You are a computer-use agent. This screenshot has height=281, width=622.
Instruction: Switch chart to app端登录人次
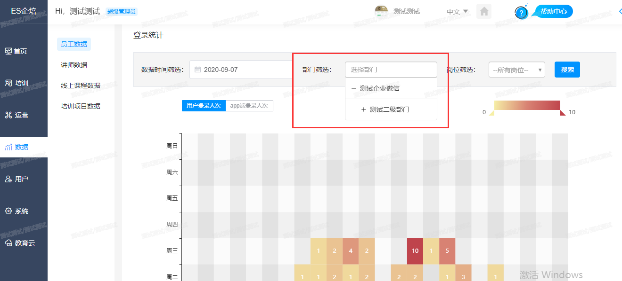tap(249, 106)
